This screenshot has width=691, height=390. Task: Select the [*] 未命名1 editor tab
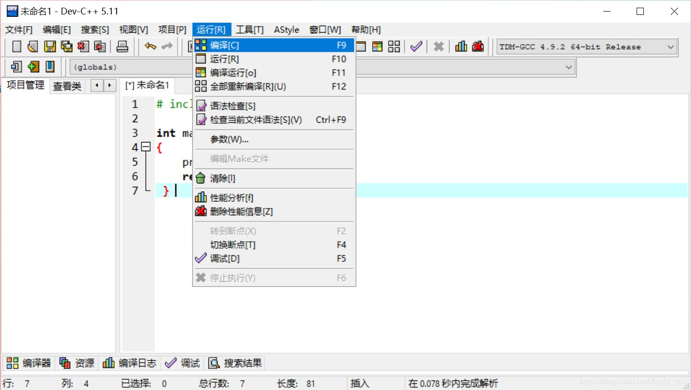pyautogui.click(x=147, y=86)
